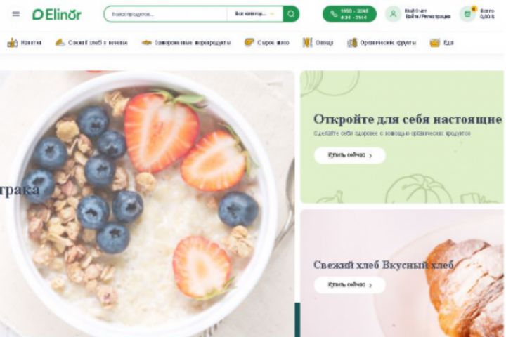Click the breakfast bowl slider image
This screenshot has height=337, width=506.
tap(147, 204)
